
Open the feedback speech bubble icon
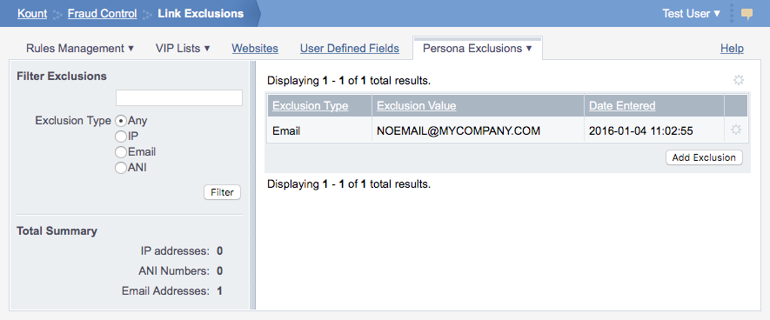[x=747, y=14]
